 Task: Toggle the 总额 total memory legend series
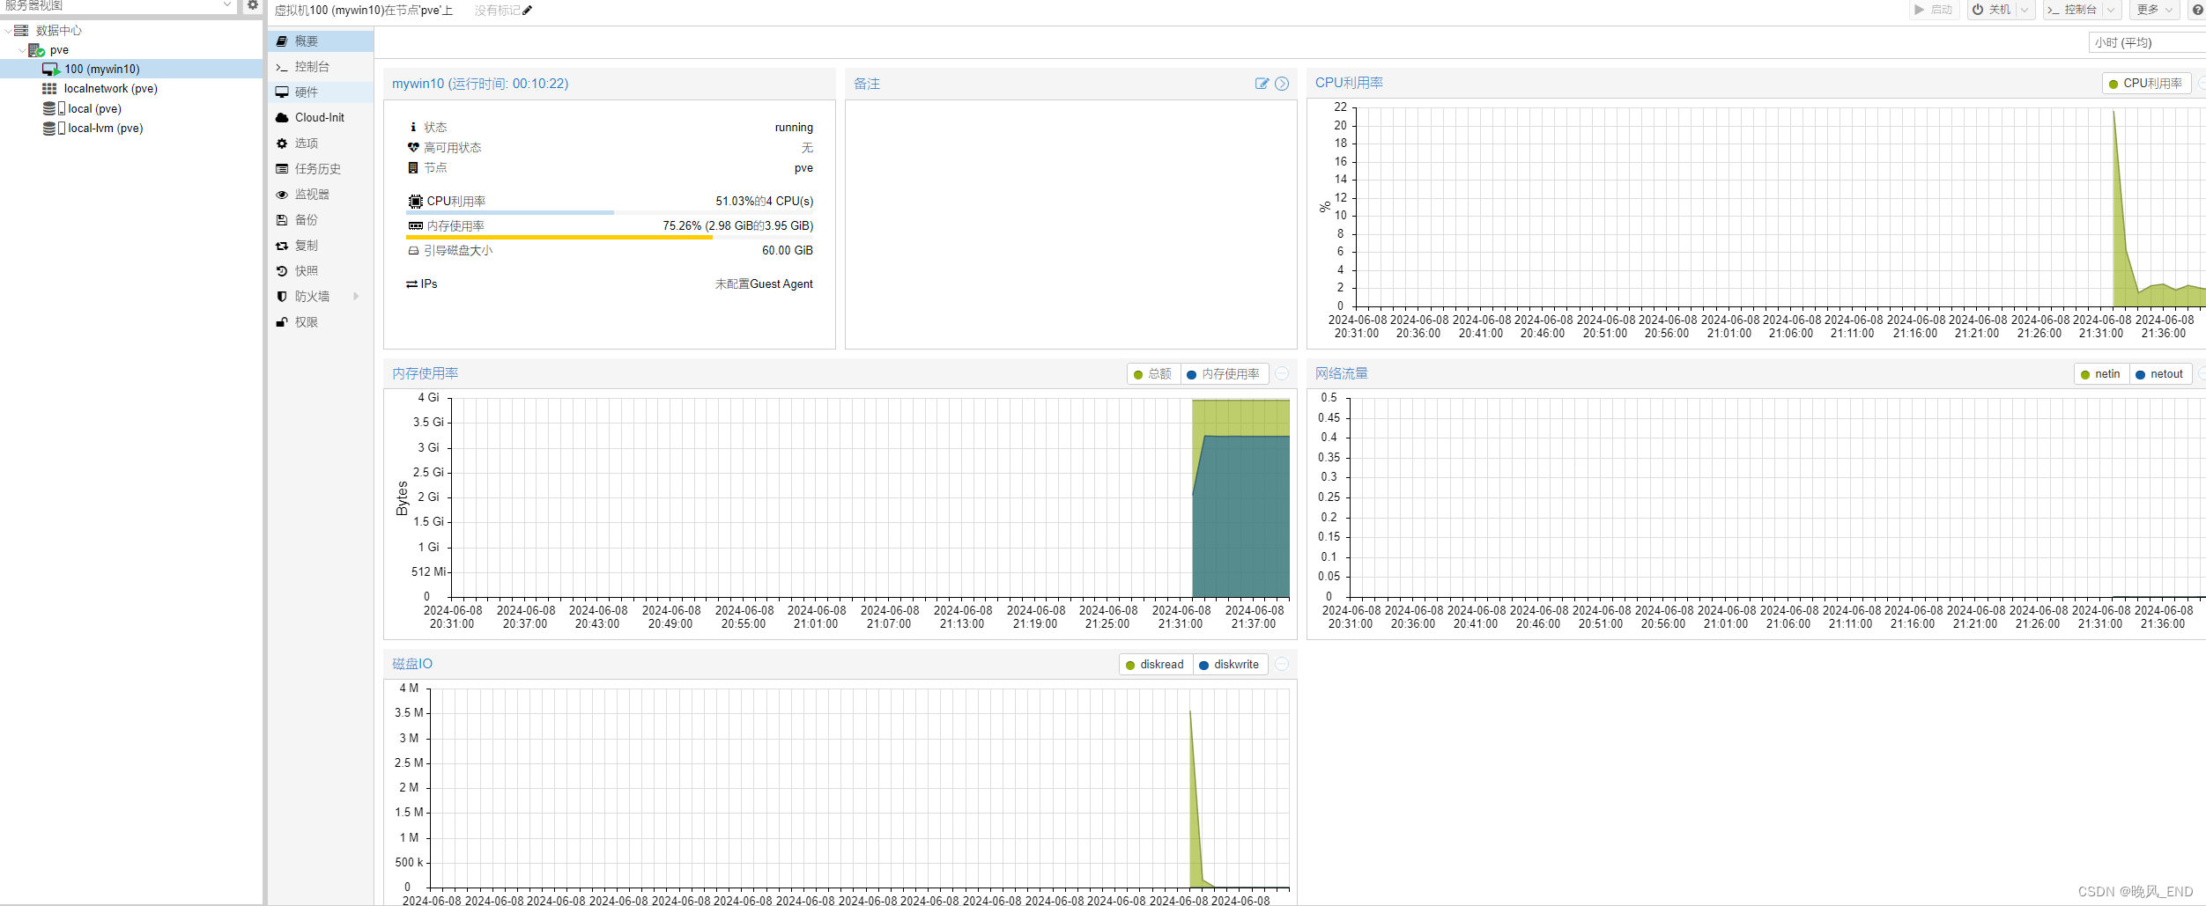point(1153,374)
